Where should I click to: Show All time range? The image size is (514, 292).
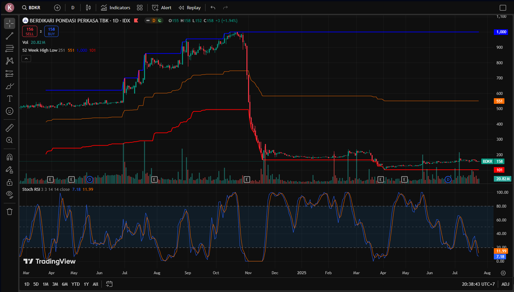[x=95, y=284]
